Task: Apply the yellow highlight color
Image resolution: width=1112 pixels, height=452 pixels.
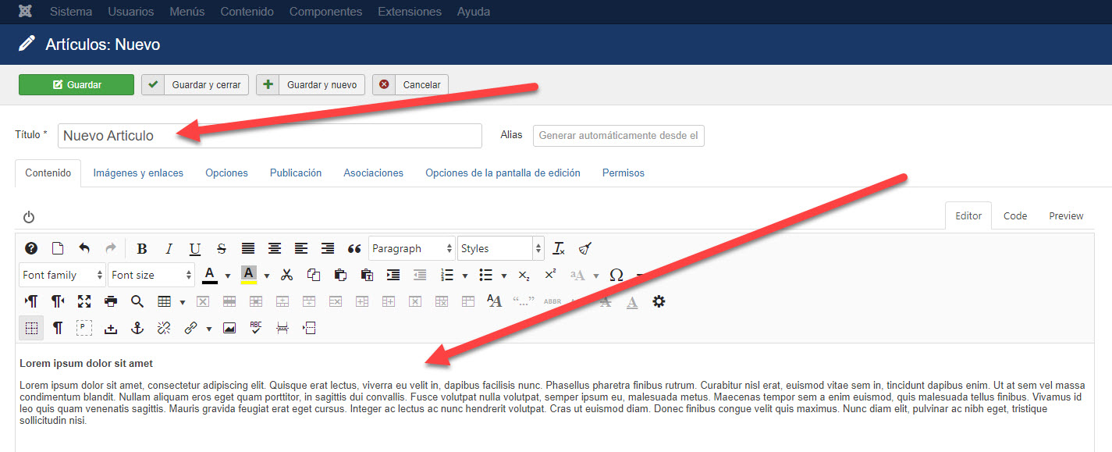Action: coord(248,275)
